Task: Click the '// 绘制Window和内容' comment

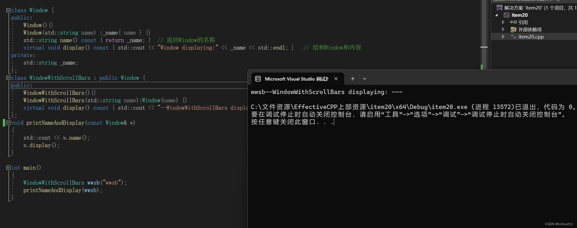Action: (x=332, y=48)
